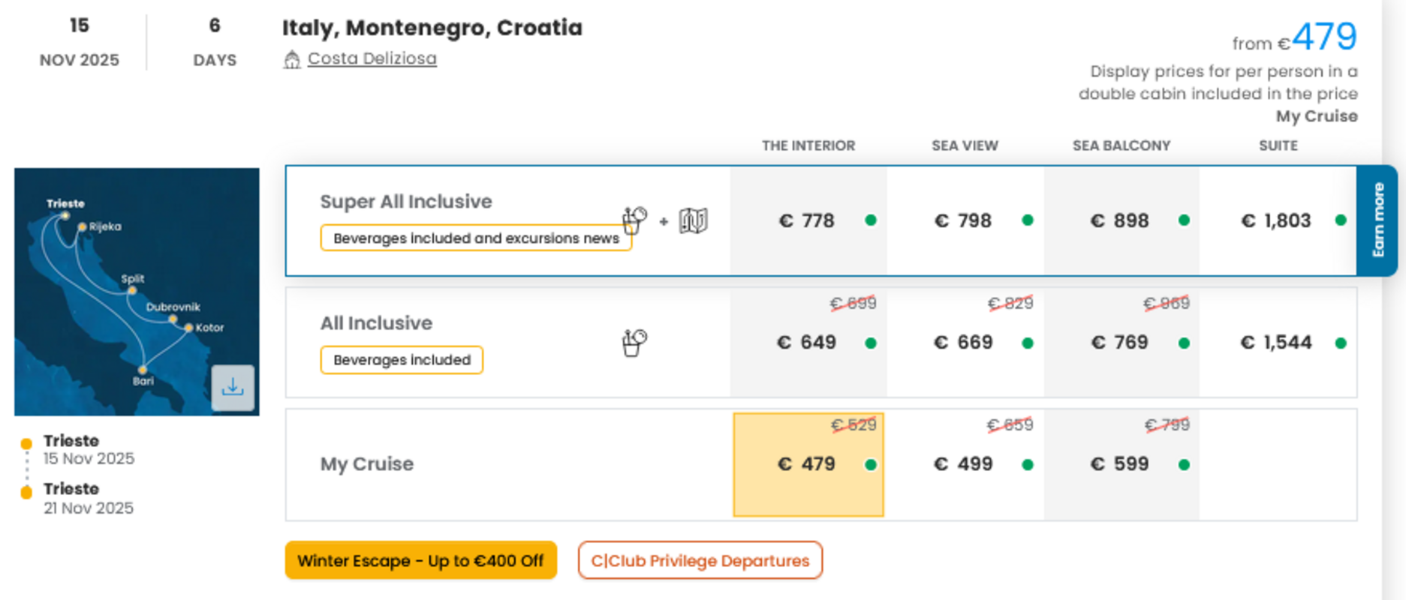Expand the Earn more side tab
Viewport: 1406px width, 600px height.
click(1377, 220)
